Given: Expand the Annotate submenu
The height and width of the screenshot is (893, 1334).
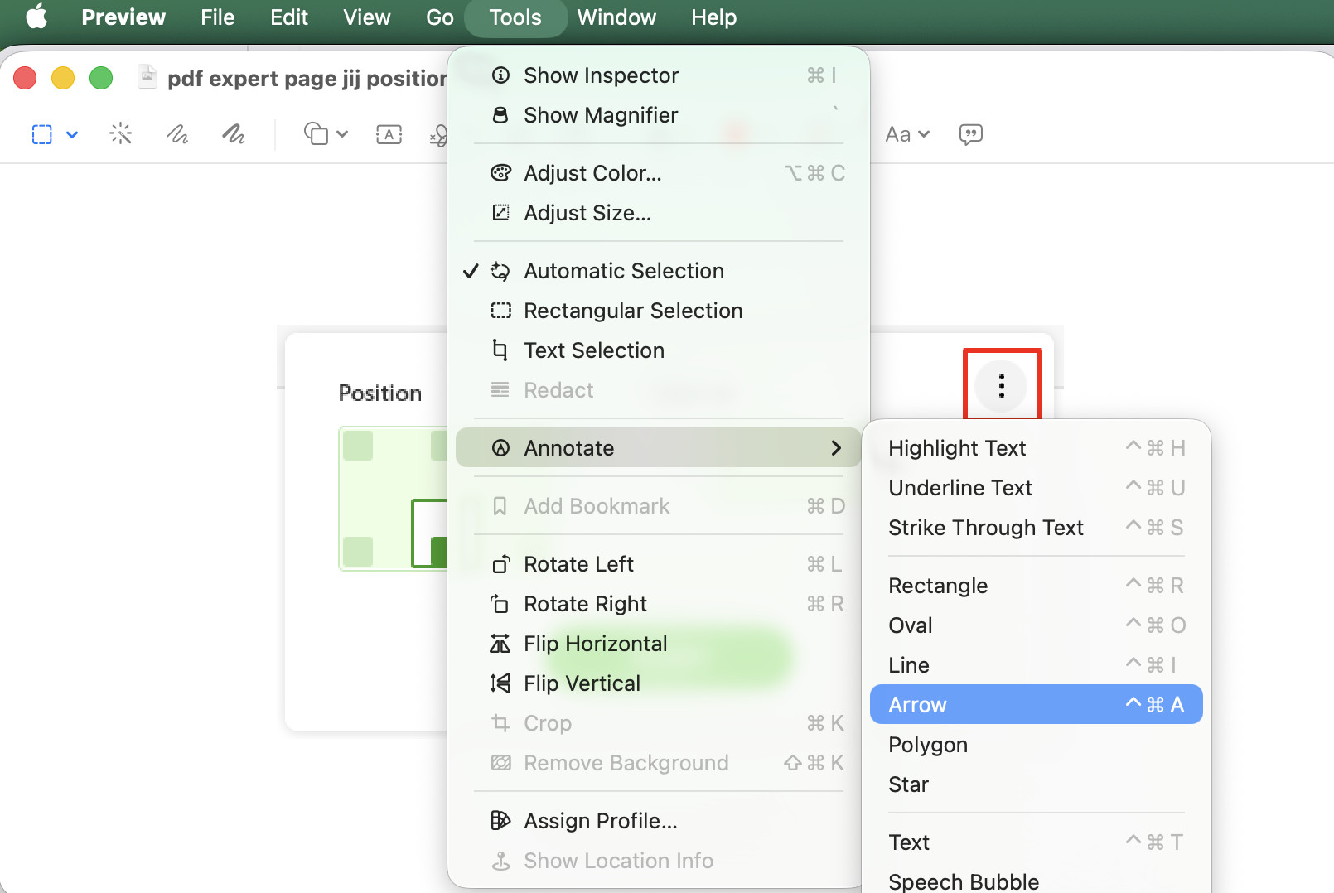Looking at the screenshot, I should [659, 448].
